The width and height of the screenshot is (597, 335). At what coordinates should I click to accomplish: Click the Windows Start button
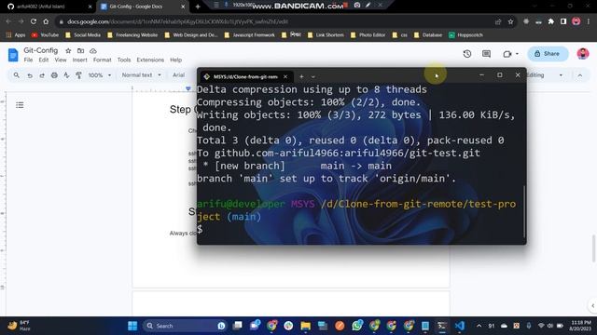132,326
